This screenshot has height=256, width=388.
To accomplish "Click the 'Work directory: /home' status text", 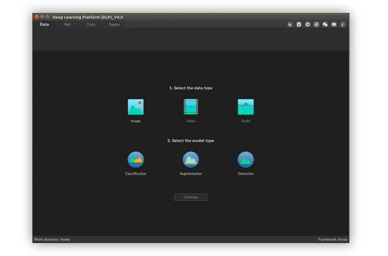I will 52,239.
